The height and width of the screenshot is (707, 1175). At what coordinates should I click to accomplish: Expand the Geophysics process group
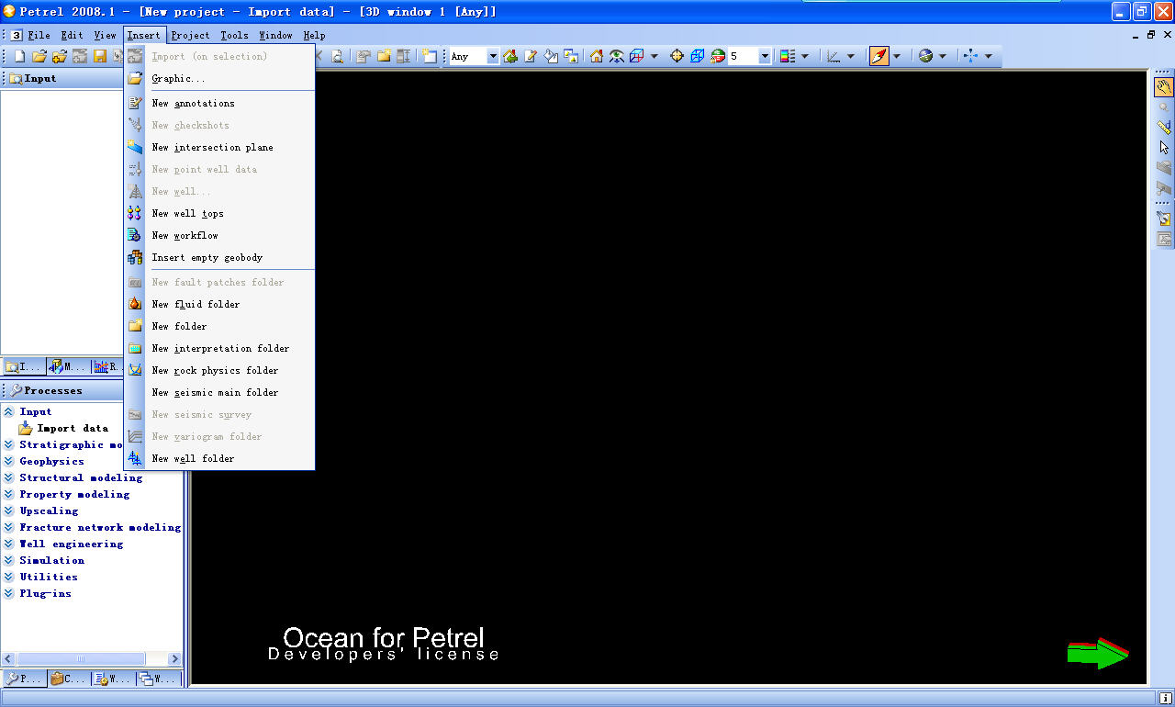click(x=8, y=462)
